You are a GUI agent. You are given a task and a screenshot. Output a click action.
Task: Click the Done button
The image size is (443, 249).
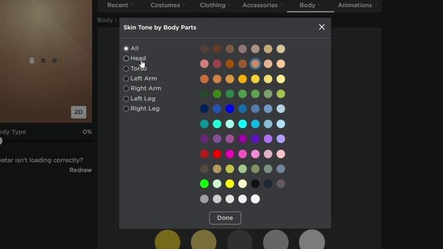[x=225, y=218]
